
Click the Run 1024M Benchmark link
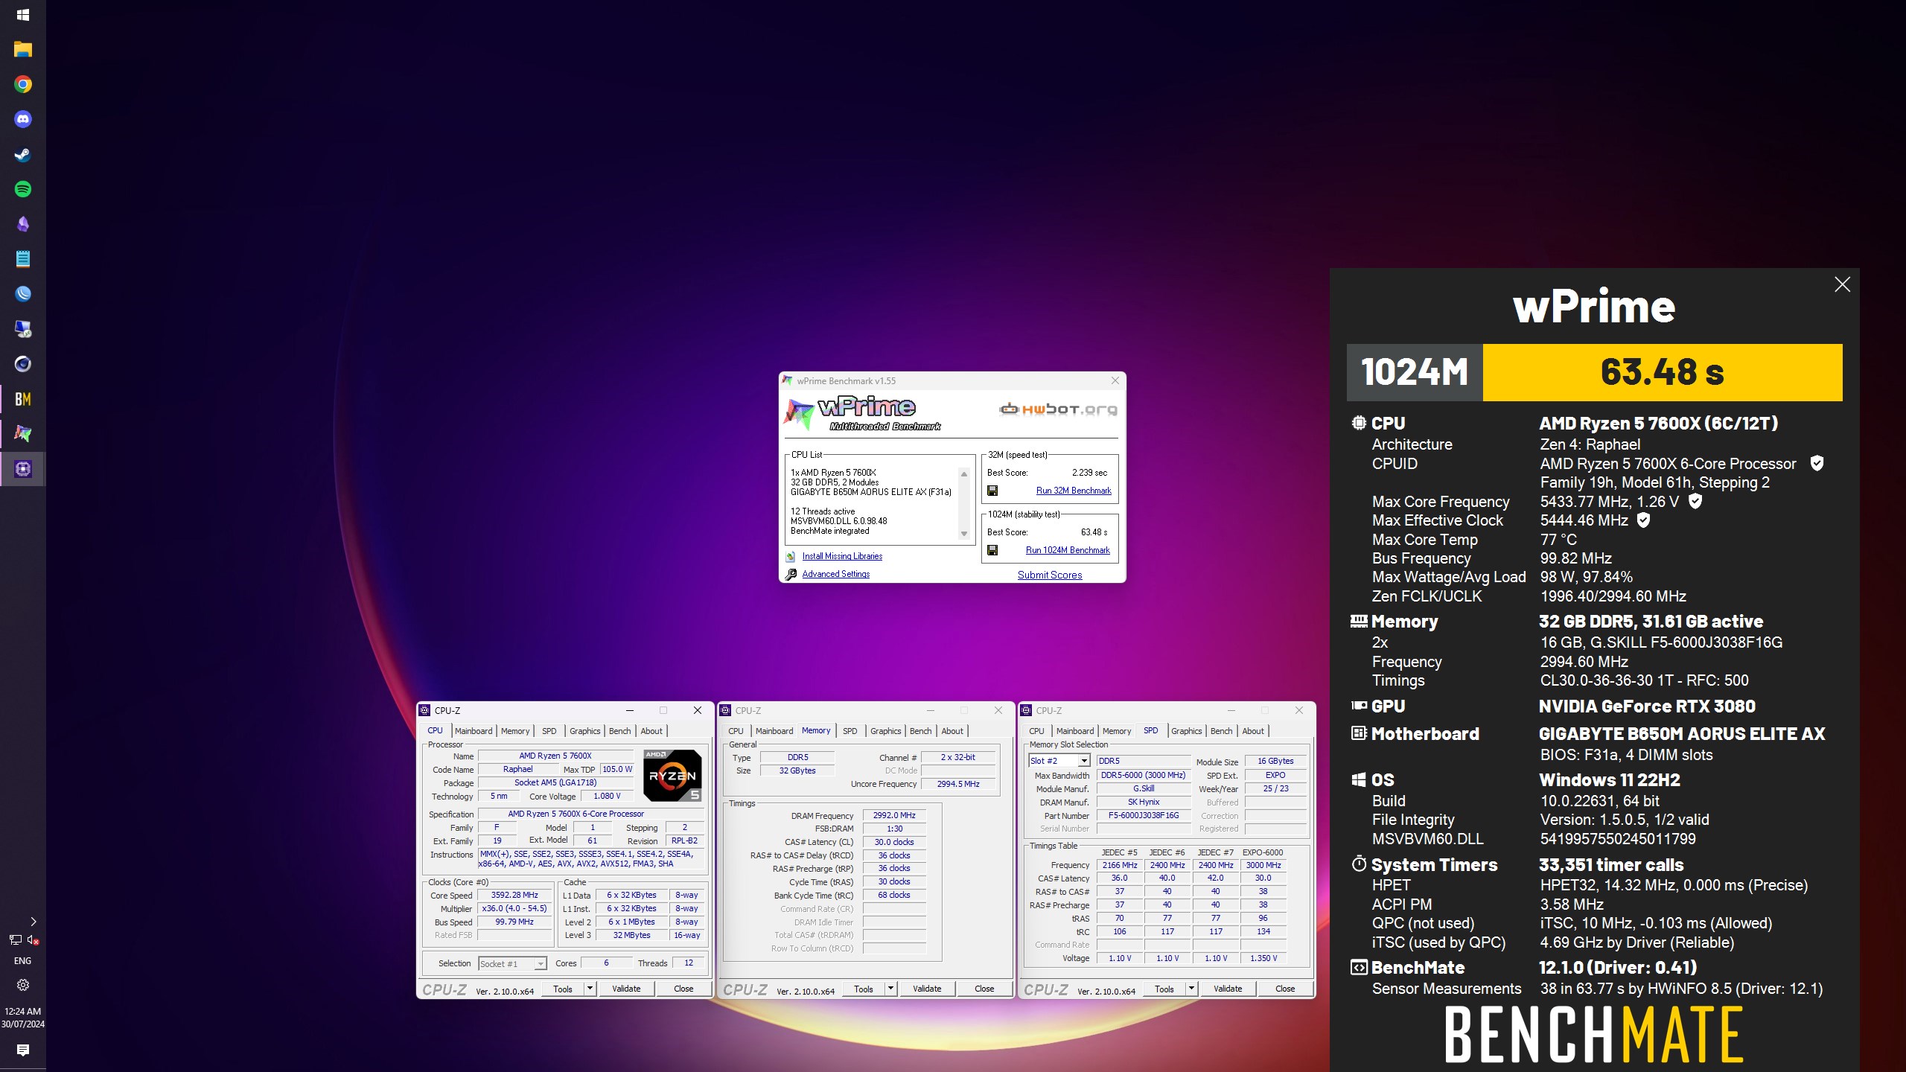point(1068,550)
